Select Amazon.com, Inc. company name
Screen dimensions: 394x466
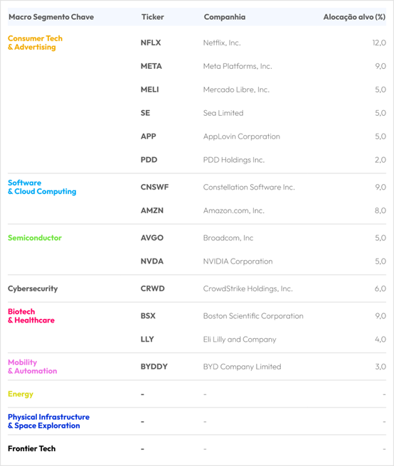coord(233,211)
